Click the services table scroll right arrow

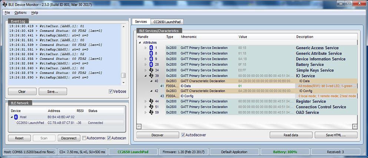pos(355,126)
